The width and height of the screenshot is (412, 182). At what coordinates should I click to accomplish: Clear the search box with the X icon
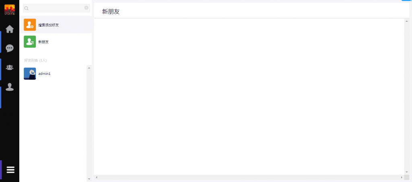[x=86, y=8]
